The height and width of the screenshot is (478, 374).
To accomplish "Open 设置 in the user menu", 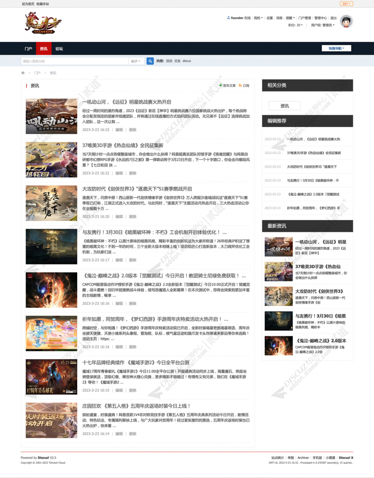I will coord(270,18).
